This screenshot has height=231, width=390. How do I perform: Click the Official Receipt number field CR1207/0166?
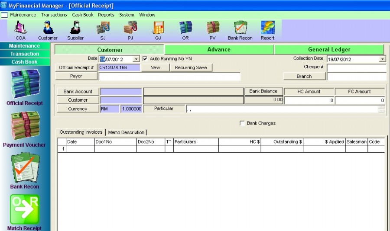(120, 67)
